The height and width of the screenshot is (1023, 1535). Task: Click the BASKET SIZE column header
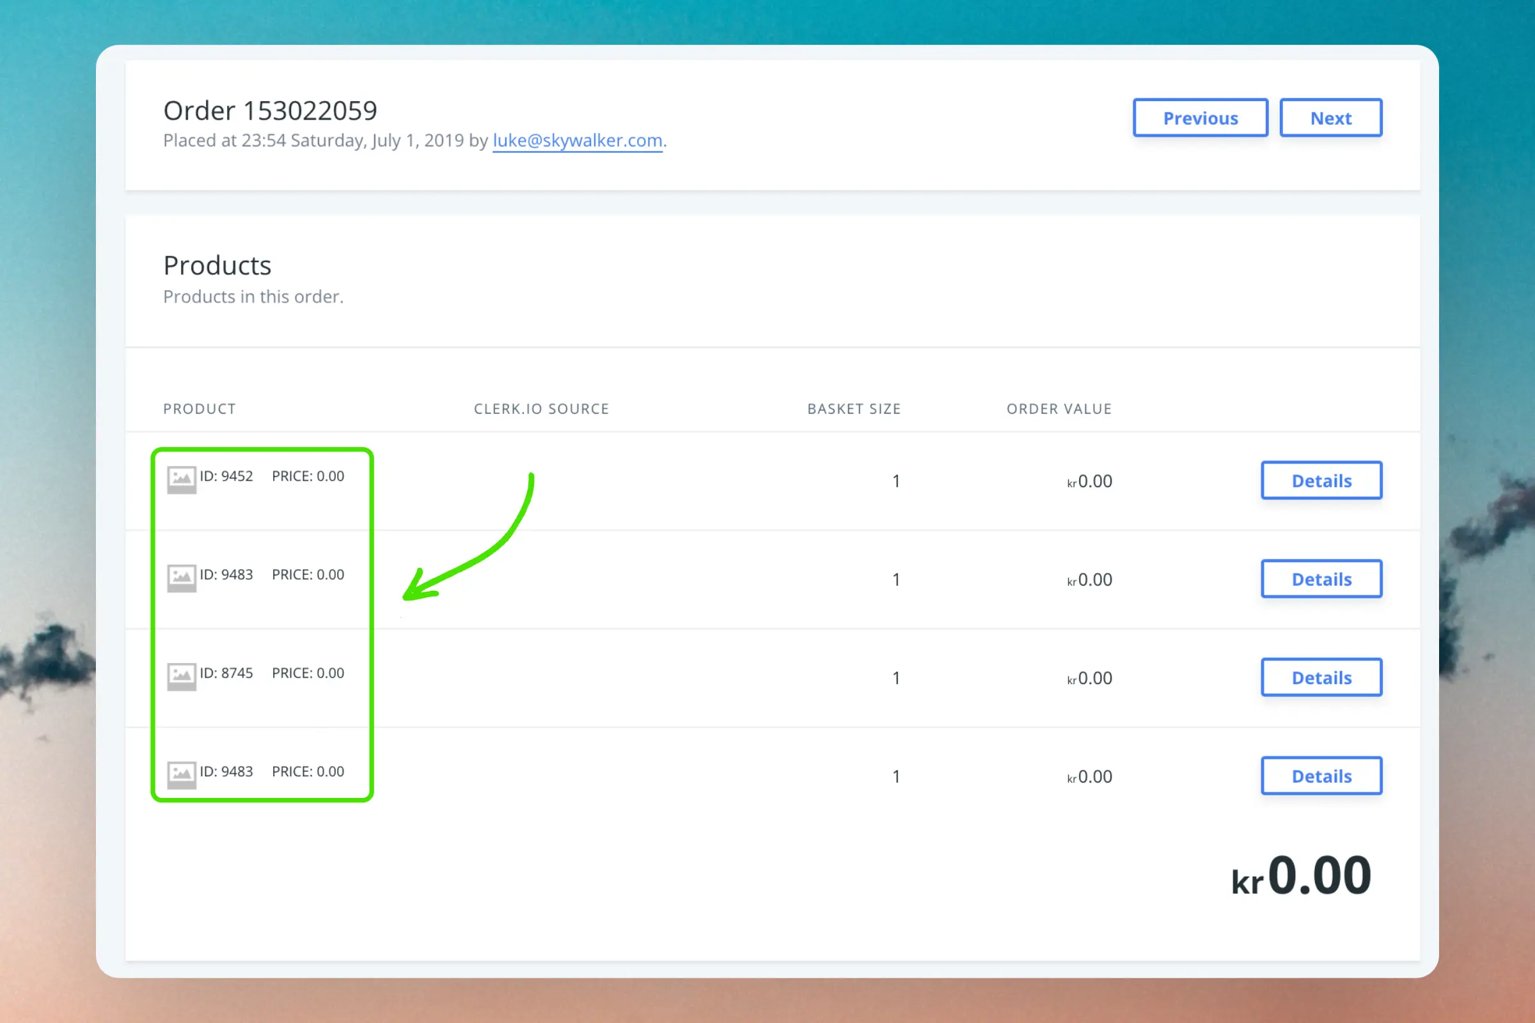[854, 409]
